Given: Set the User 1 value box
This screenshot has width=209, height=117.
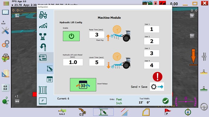Looking at the screenshot, I should pos(151,29).
